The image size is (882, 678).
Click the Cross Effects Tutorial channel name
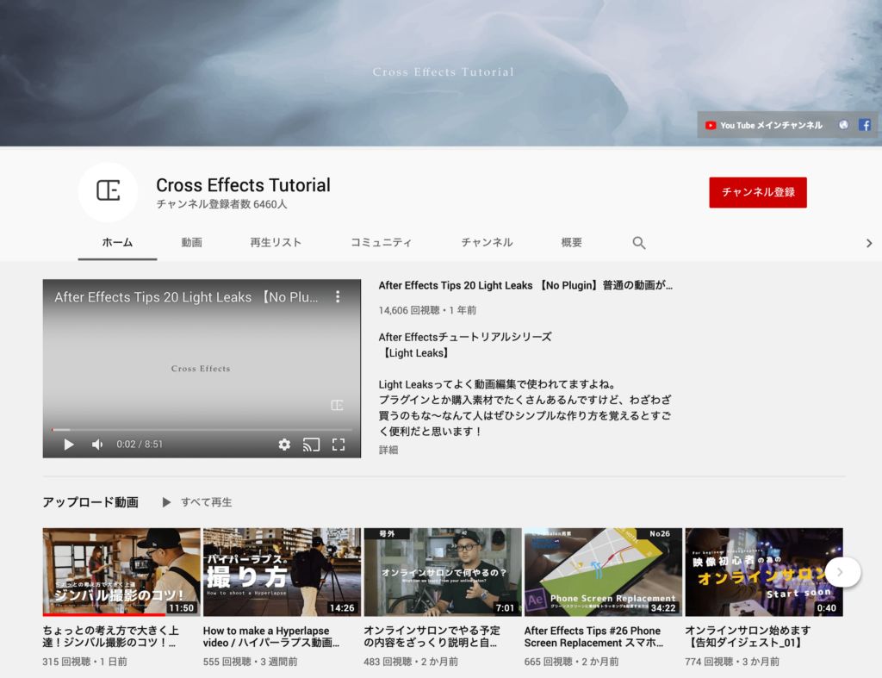point(243,185)
